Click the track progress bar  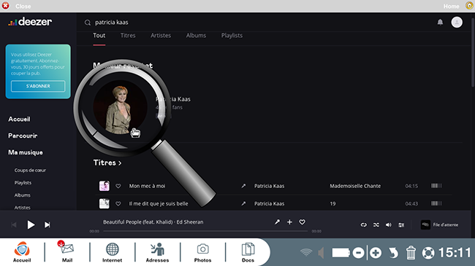[x=205, y=231]
